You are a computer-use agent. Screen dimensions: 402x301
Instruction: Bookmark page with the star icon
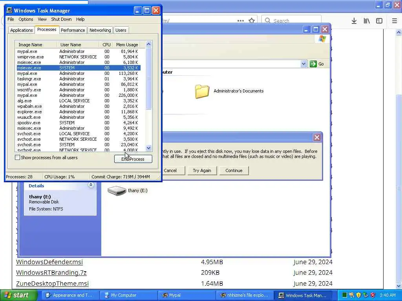252,21
